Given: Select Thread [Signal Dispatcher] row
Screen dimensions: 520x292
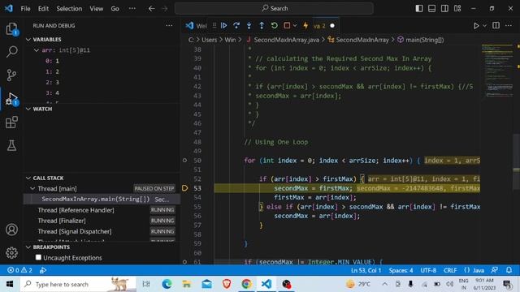Looking at the screenshot, I should pyautogui.click(x=102, y=231).
